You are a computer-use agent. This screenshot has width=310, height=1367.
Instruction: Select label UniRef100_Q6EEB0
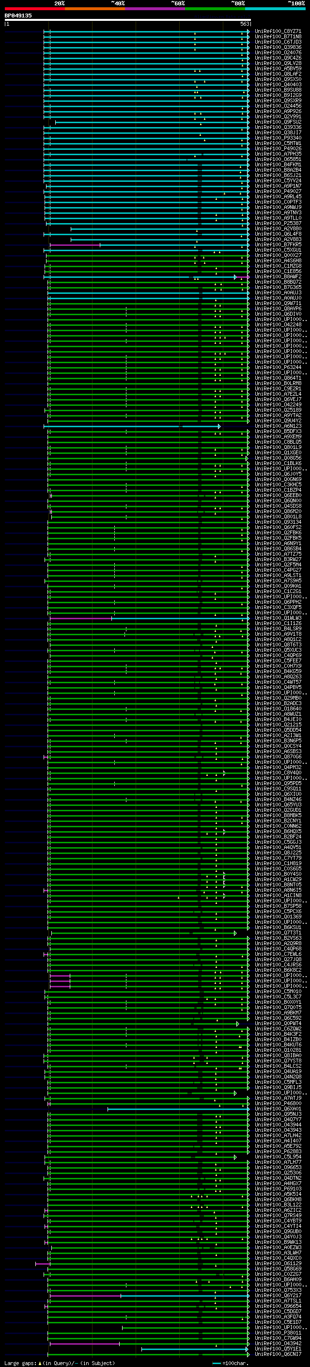point(278,496)
